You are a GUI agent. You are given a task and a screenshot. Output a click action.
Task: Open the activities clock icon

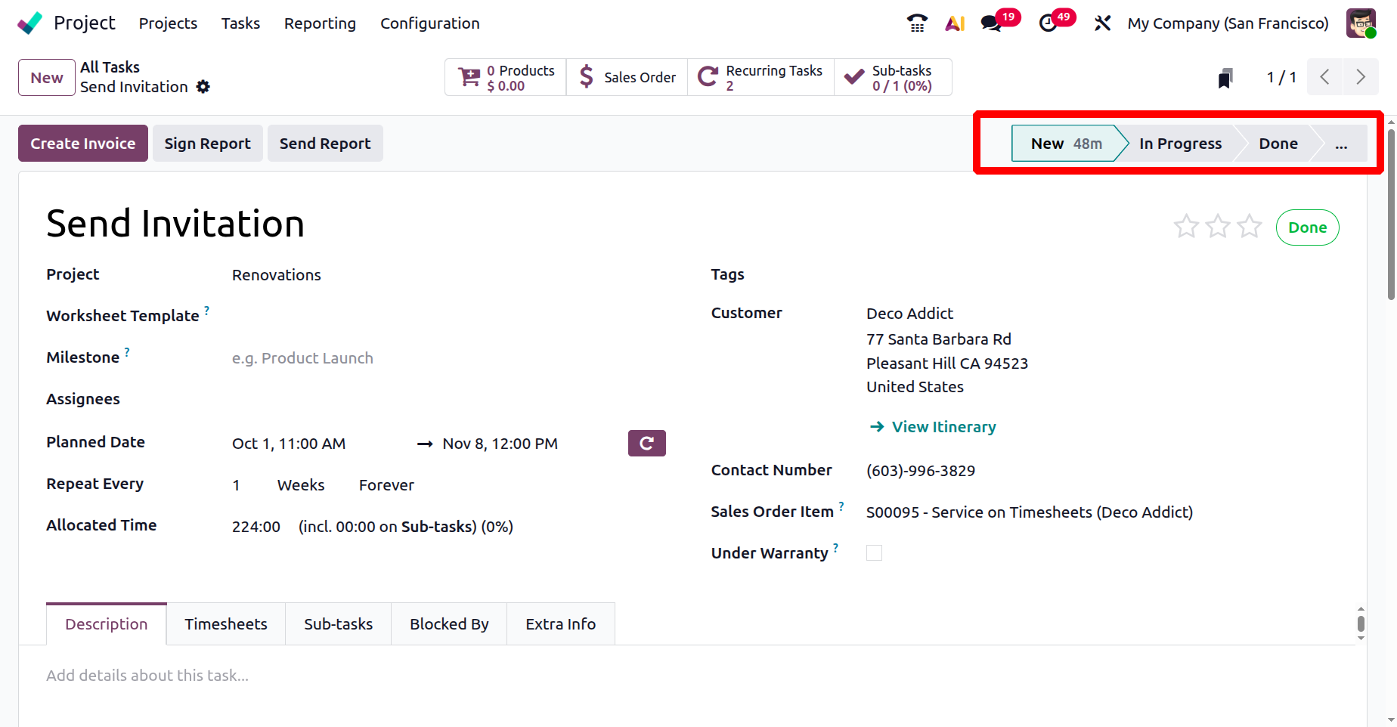[1049, 23]
